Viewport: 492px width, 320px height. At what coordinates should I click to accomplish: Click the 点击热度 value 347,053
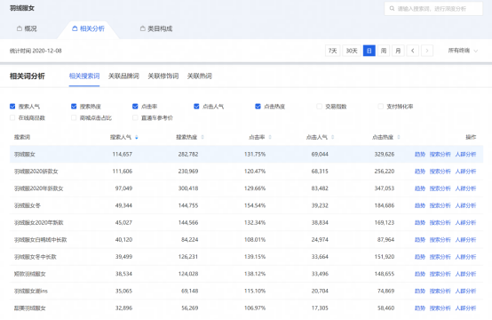385,188
